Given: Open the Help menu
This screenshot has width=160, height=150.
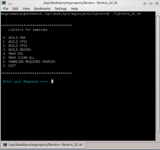Looking at the screenshot, I should point(75,9).
